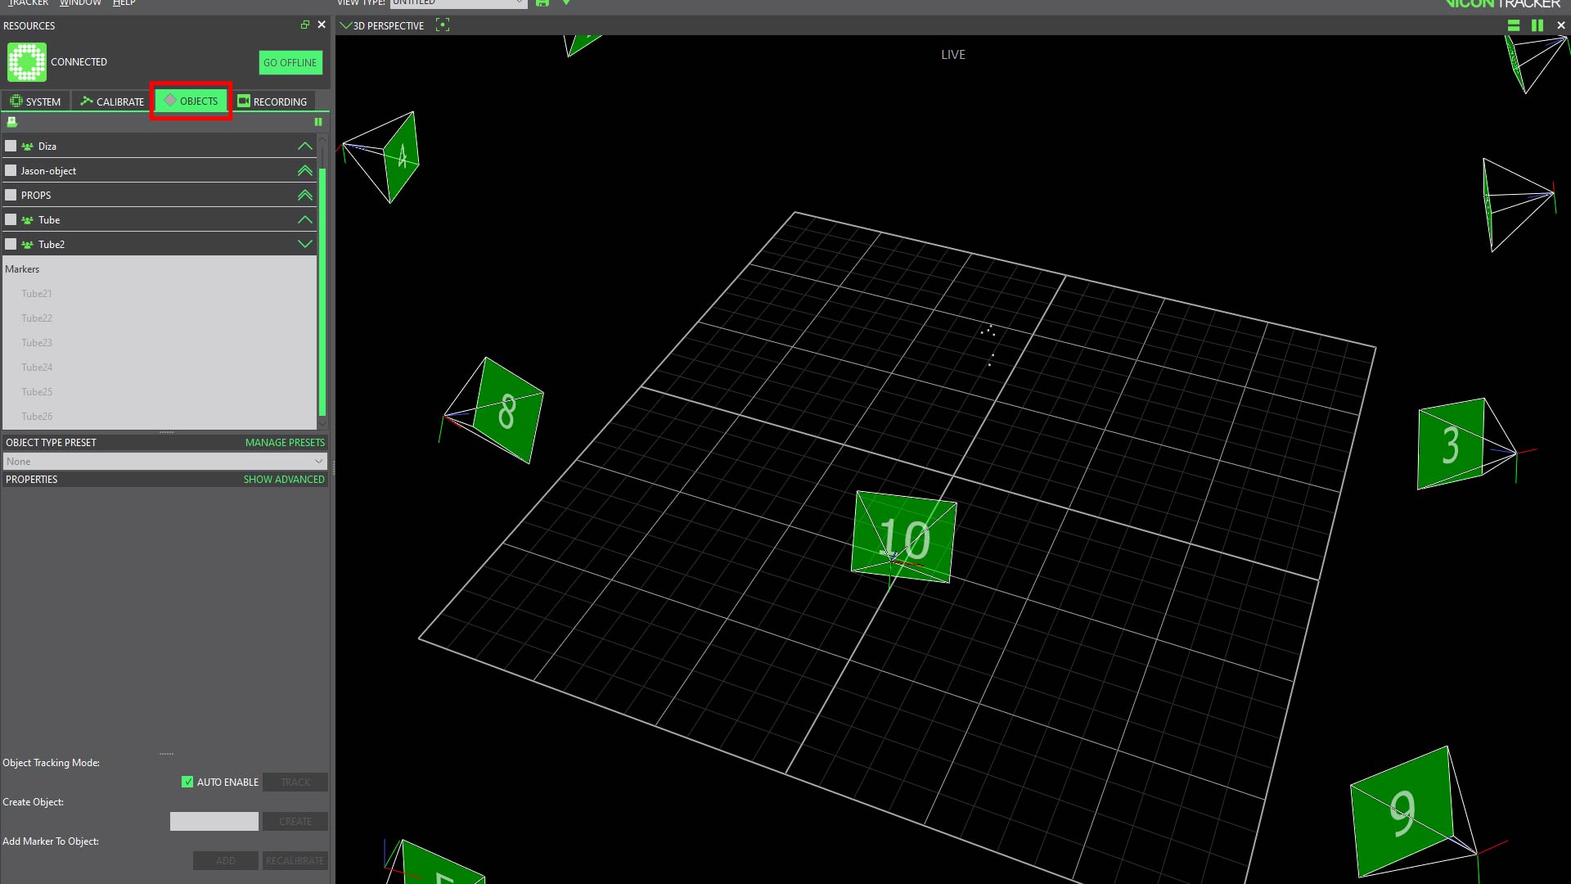Open the Object Type Preset dropdown

point(165,462)
